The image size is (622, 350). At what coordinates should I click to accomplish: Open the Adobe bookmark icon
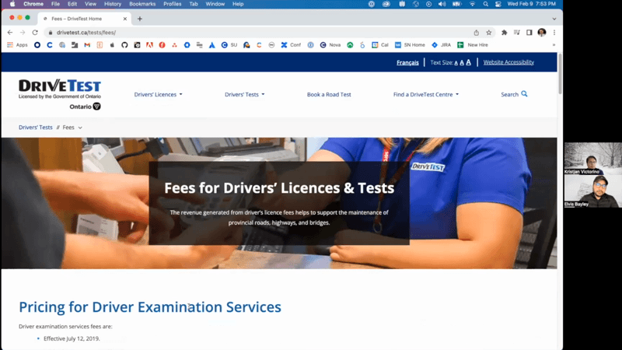149,45
